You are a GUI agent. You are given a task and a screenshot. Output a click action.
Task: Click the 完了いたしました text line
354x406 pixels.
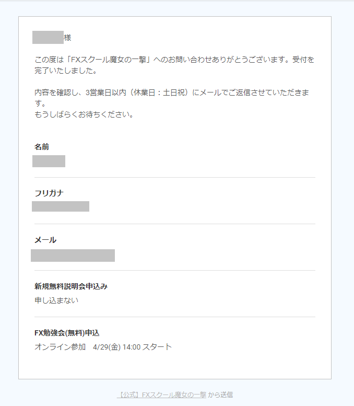[66, 71]
